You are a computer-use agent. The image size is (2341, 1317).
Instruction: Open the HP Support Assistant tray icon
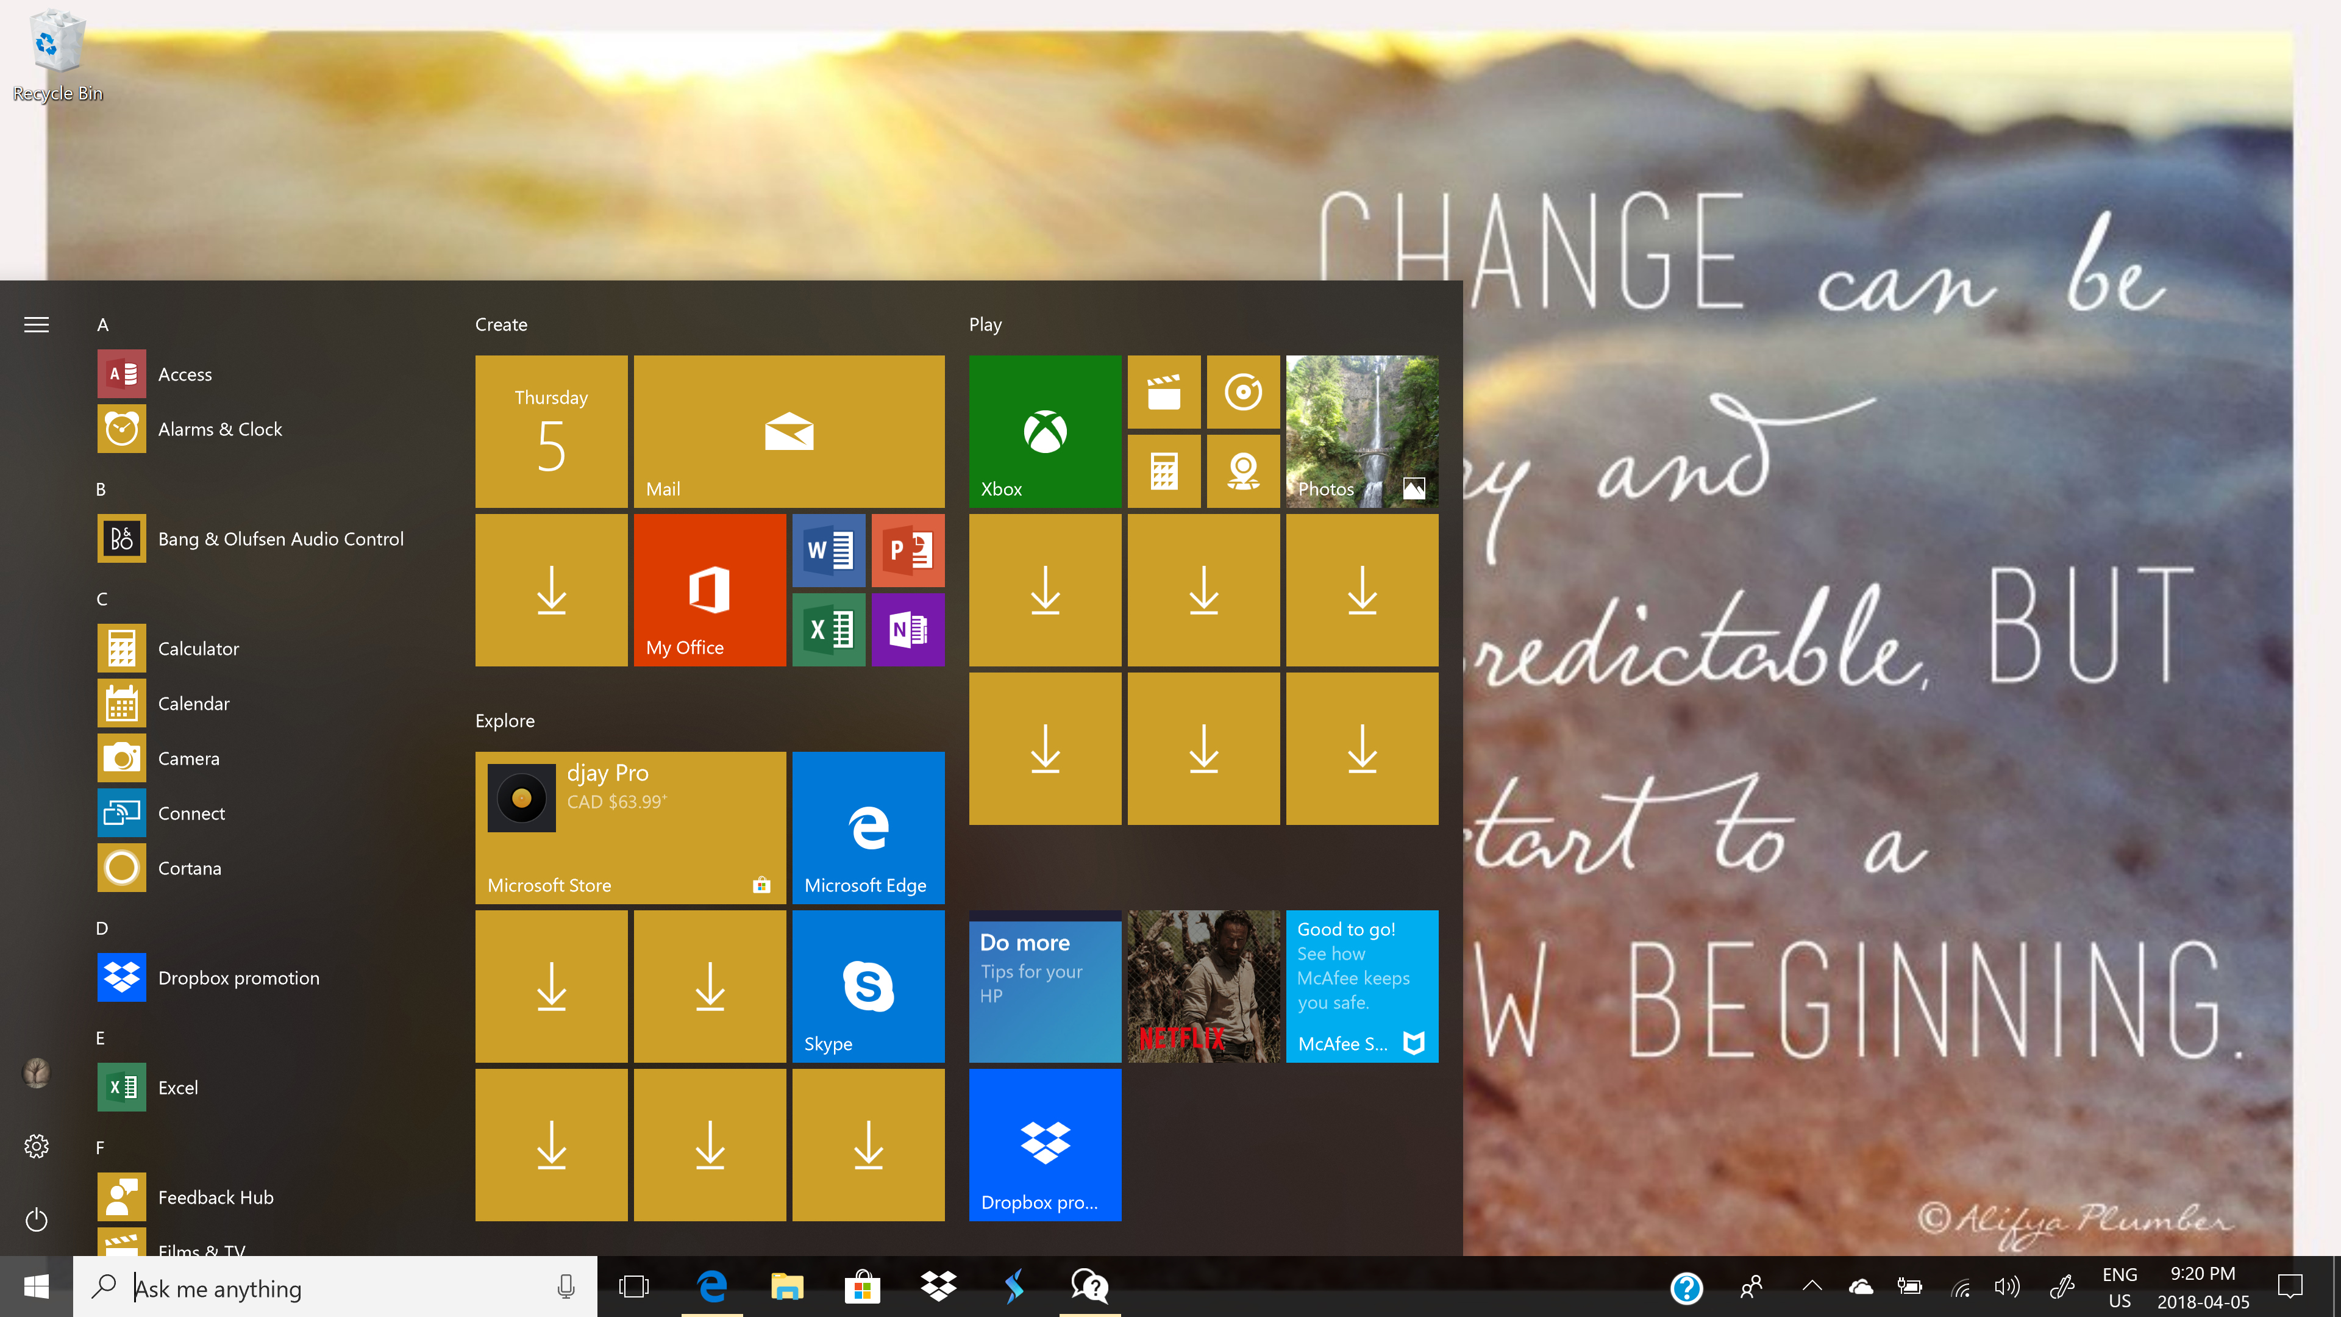tap(1687, 1287)
